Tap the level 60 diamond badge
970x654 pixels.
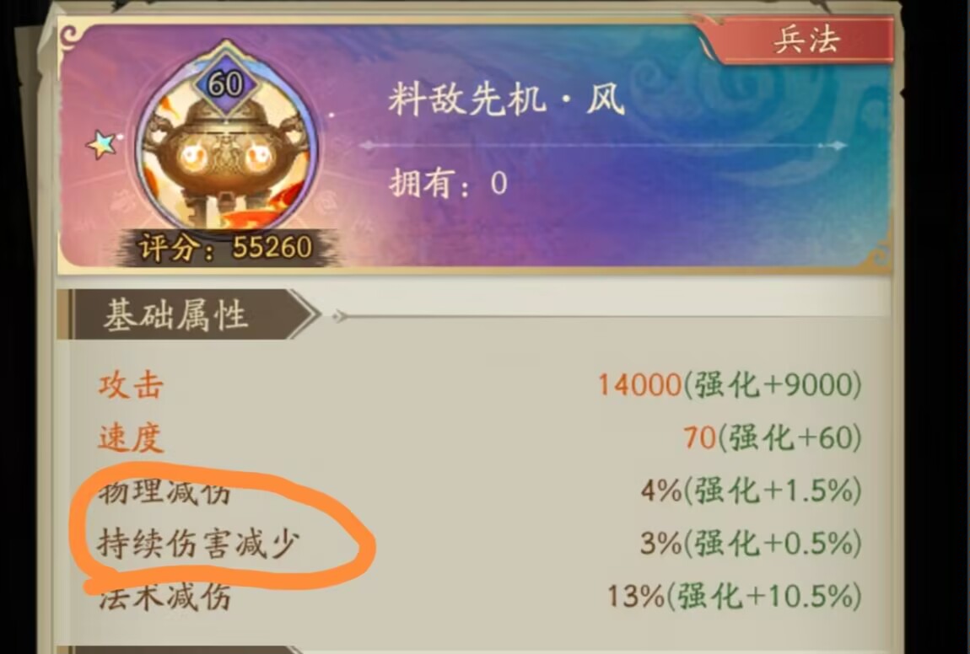[x=226, y=83]
